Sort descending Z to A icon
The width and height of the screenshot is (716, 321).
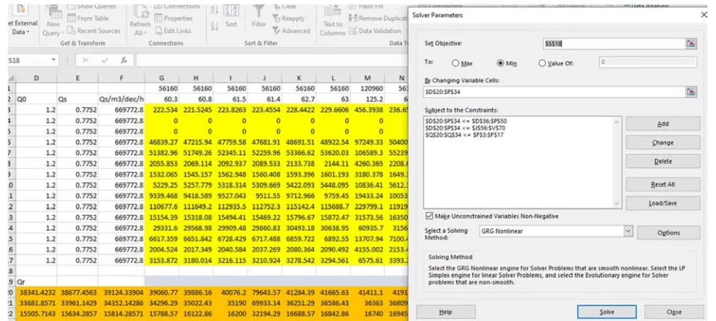coord(215,26)
